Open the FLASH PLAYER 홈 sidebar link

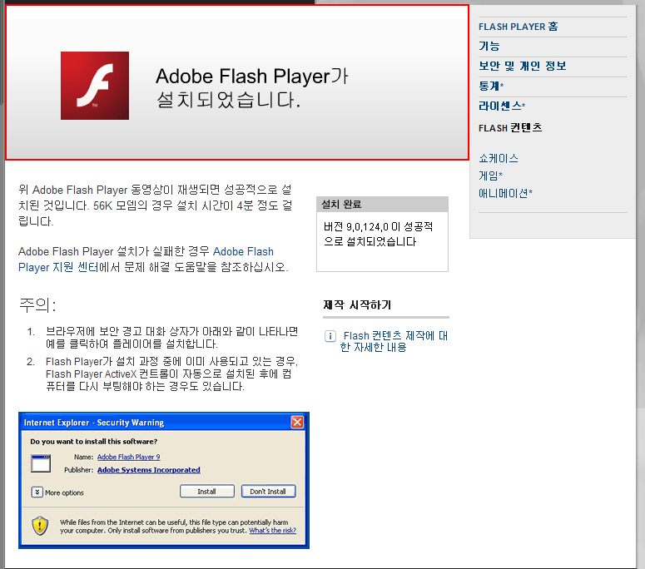point(518,27)
